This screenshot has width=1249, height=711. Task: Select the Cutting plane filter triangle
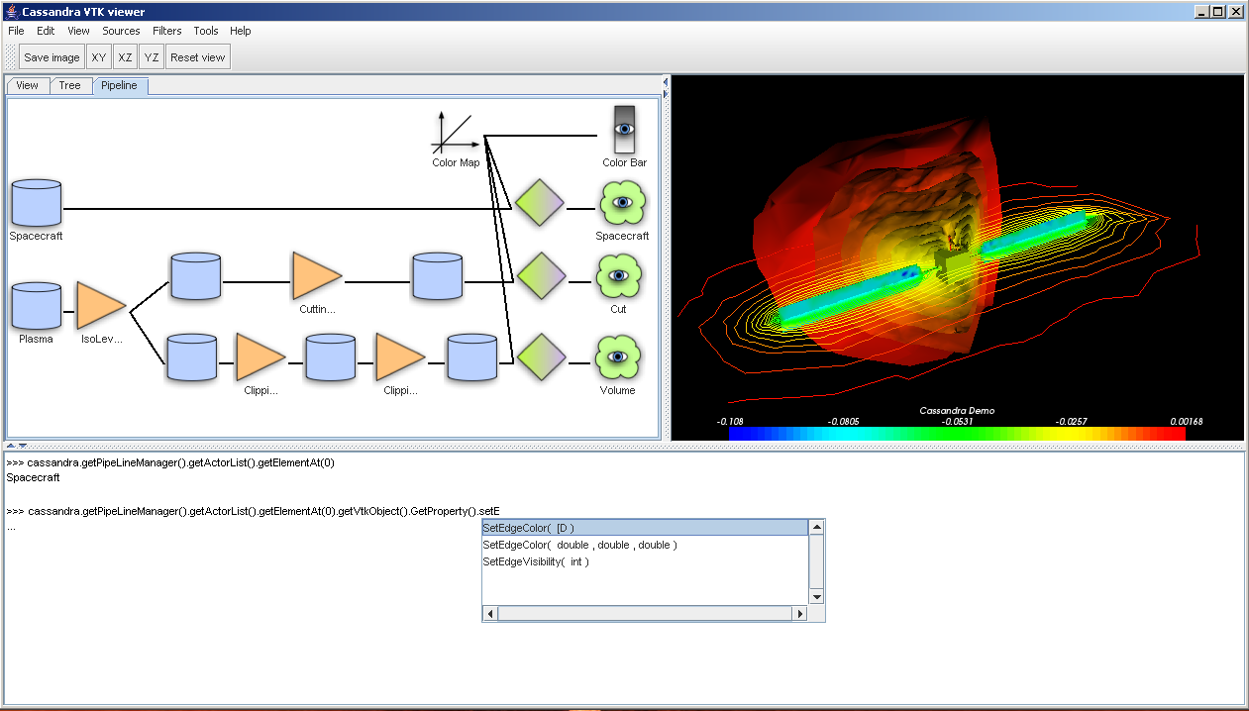(316, 275)
